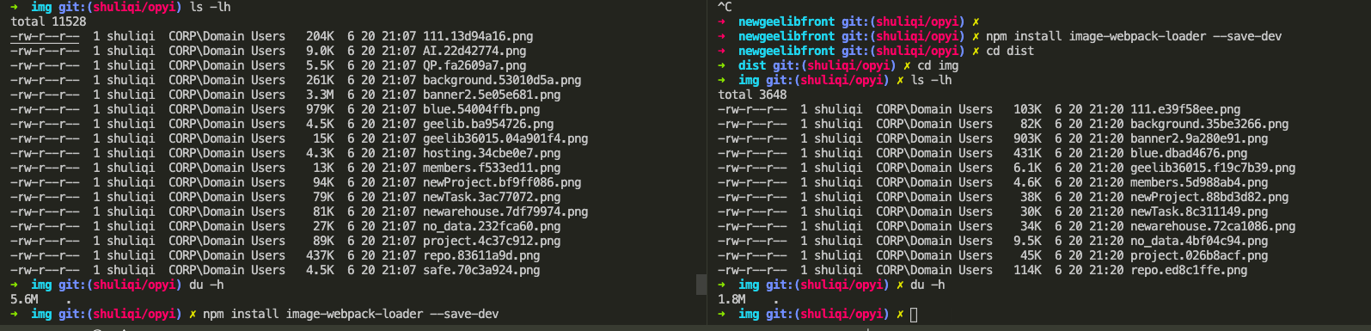Image resolution: width=1371 pixels, height=331 pixels.
Task: Click the yellow ✗ dirty marker on last right prompt
Action: (x=900, y=314)
